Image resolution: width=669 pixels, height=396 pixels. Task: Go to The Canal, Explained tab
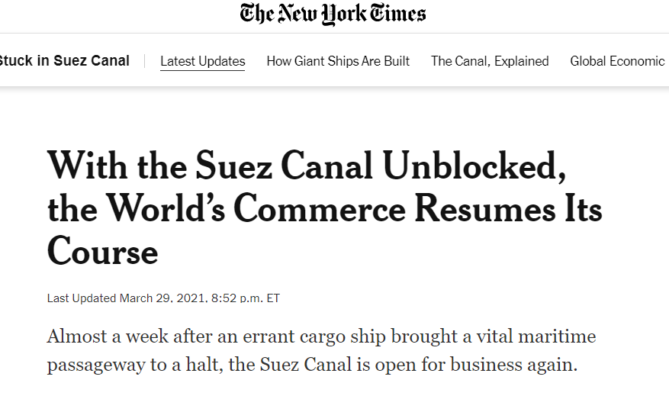pos(490,61)
